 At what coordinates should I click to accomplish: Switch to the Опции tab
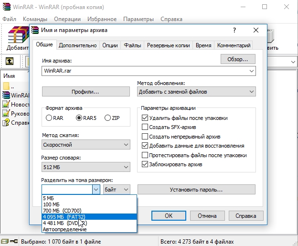(x=110, y=45)
